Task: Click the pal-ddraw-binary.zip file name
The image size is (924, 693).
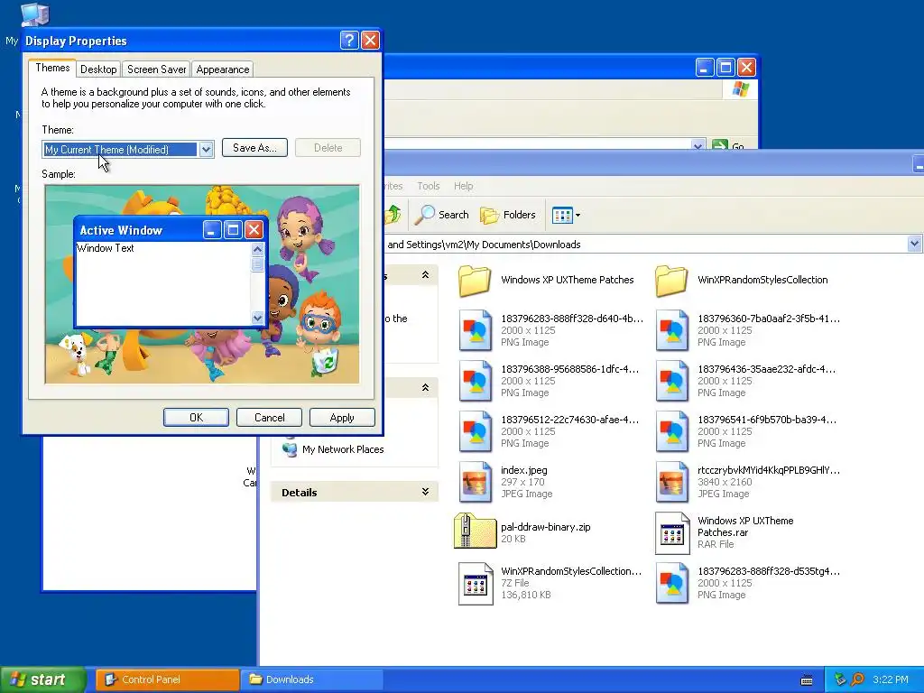Action: [546, 527]
